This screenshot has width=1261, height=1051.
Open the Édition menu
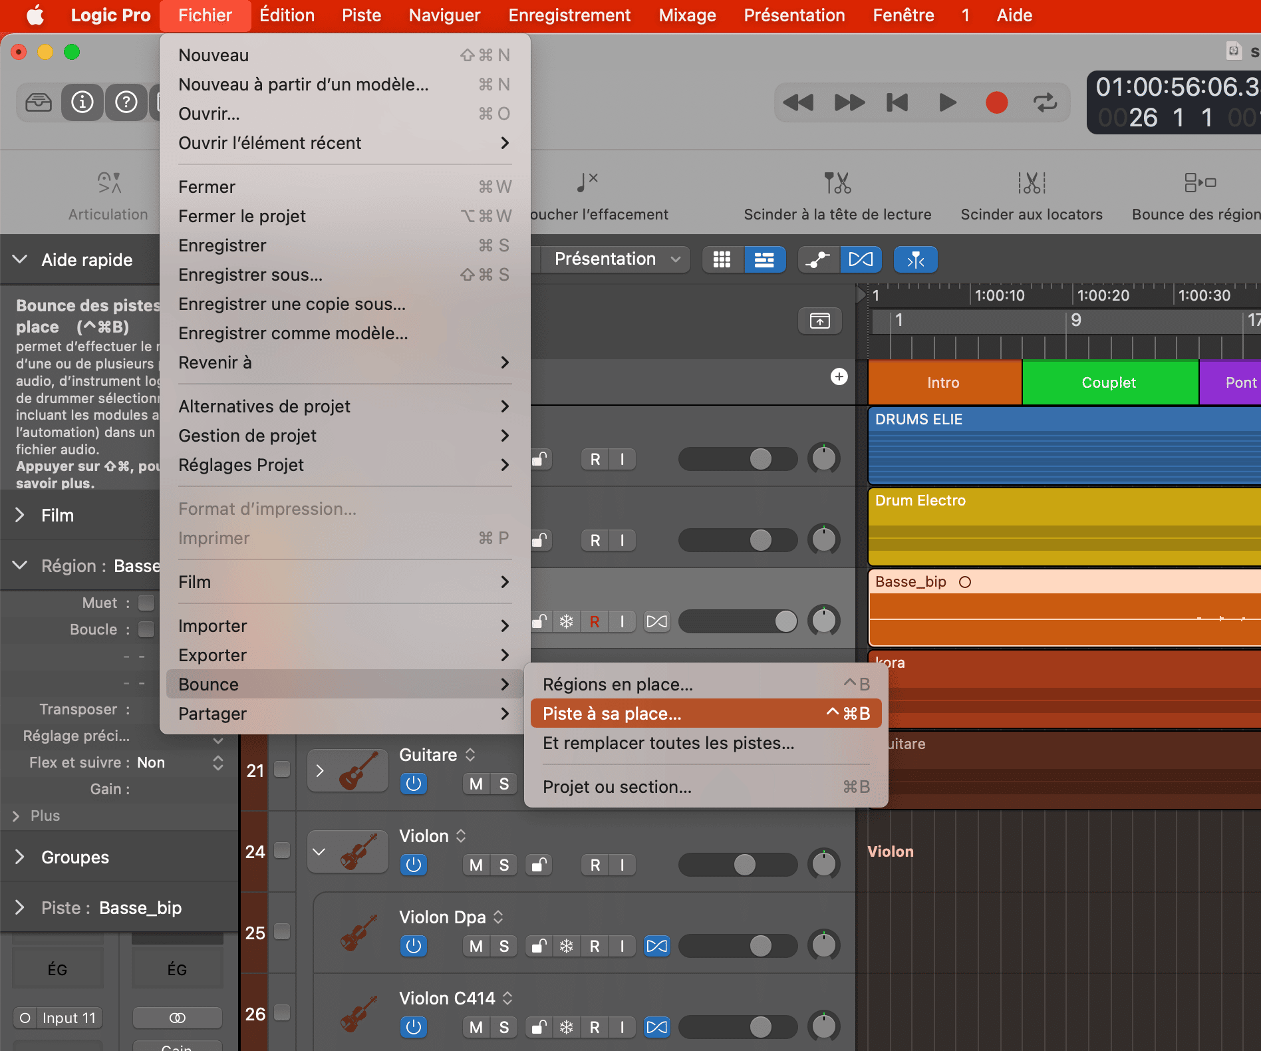click(287, 15)
